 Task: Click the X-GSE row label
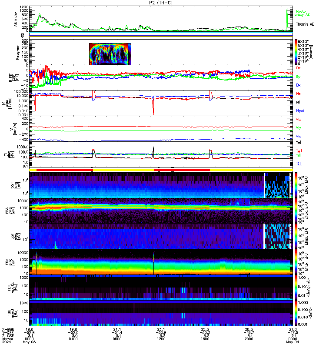(x=8, y=329)
